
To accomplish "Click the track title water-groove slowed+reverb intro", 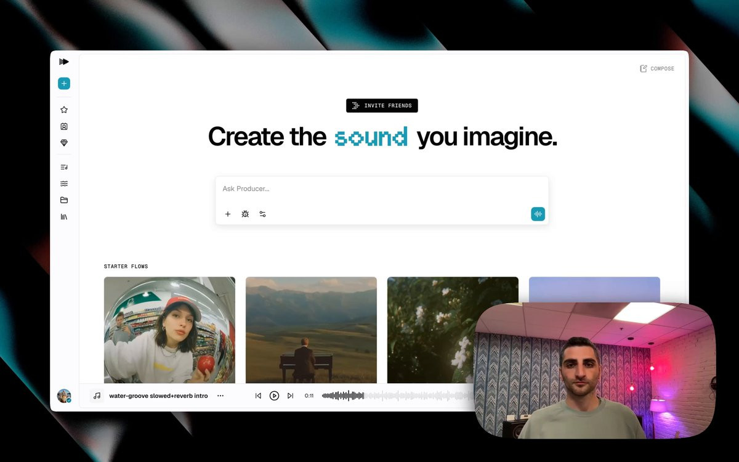I will click(159, 396).
